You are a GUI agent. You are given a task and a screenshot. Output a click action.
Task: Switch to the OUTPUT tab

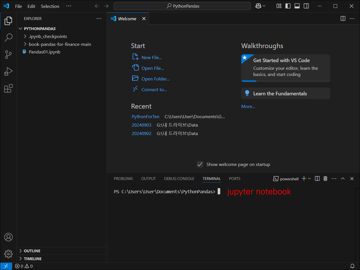[148, 179]
